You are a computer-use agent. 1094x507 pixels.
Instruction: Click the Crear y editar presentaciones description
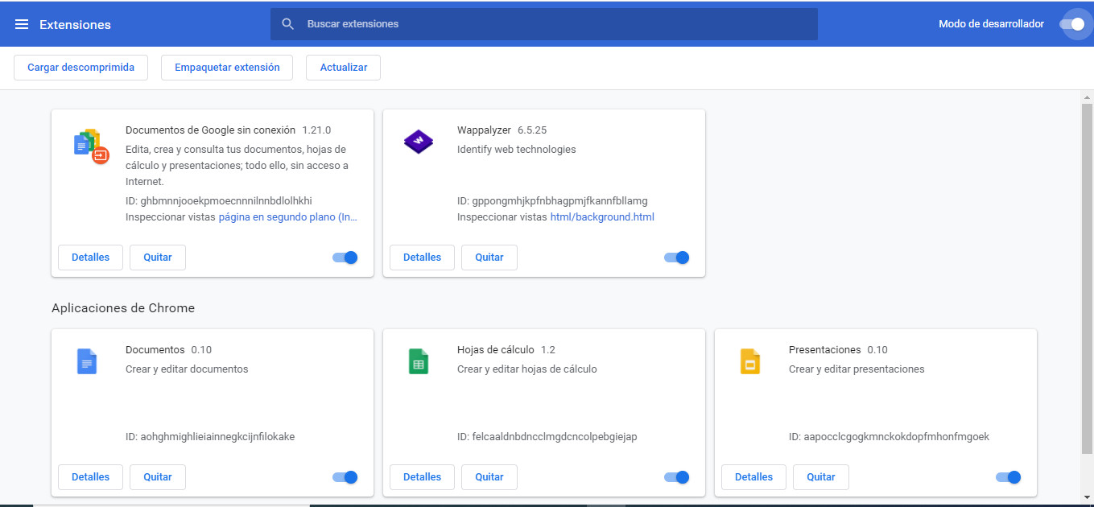857,369
